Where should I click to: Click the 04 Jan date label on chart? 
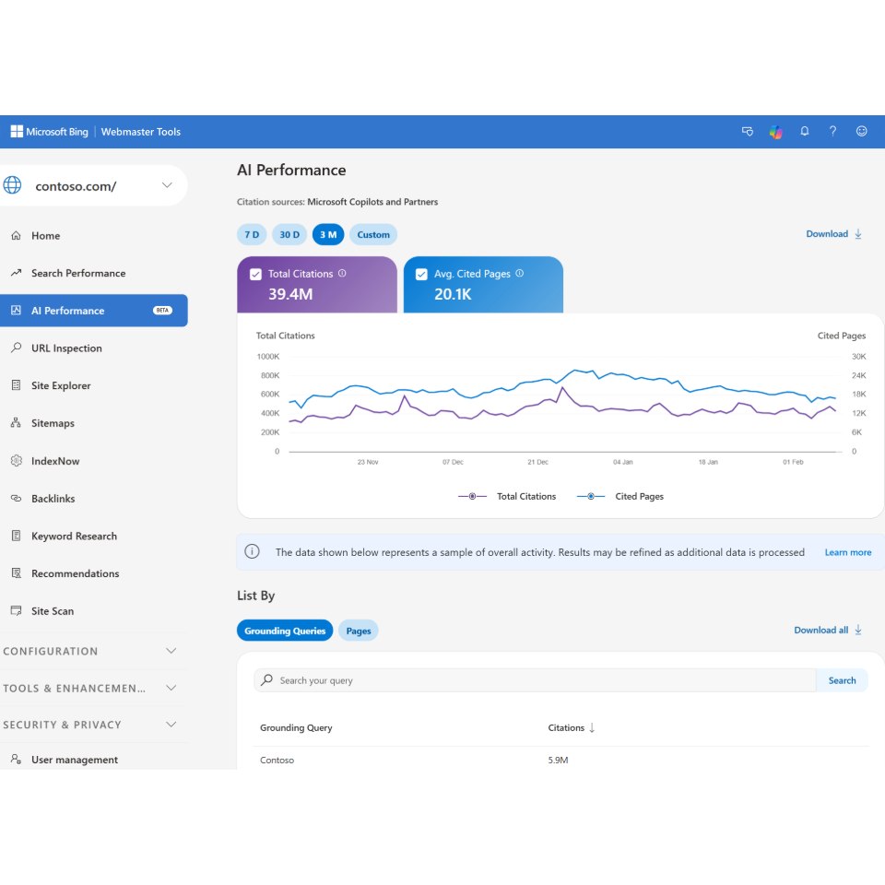623,462
